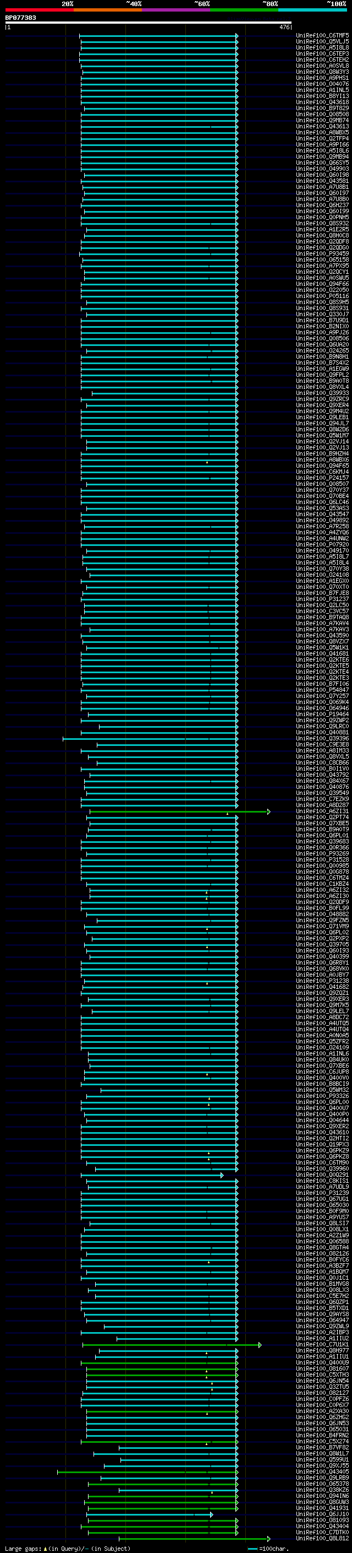The width and height of the screenshot is (352, 1553).
Task: Select hit label UniRef100_Q43610
Action: 322,1133
